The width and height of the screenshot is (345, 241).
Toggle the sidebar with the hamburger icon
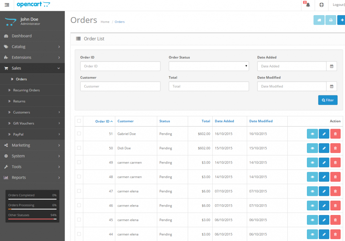pyautogui.click(x=6, y=5)
